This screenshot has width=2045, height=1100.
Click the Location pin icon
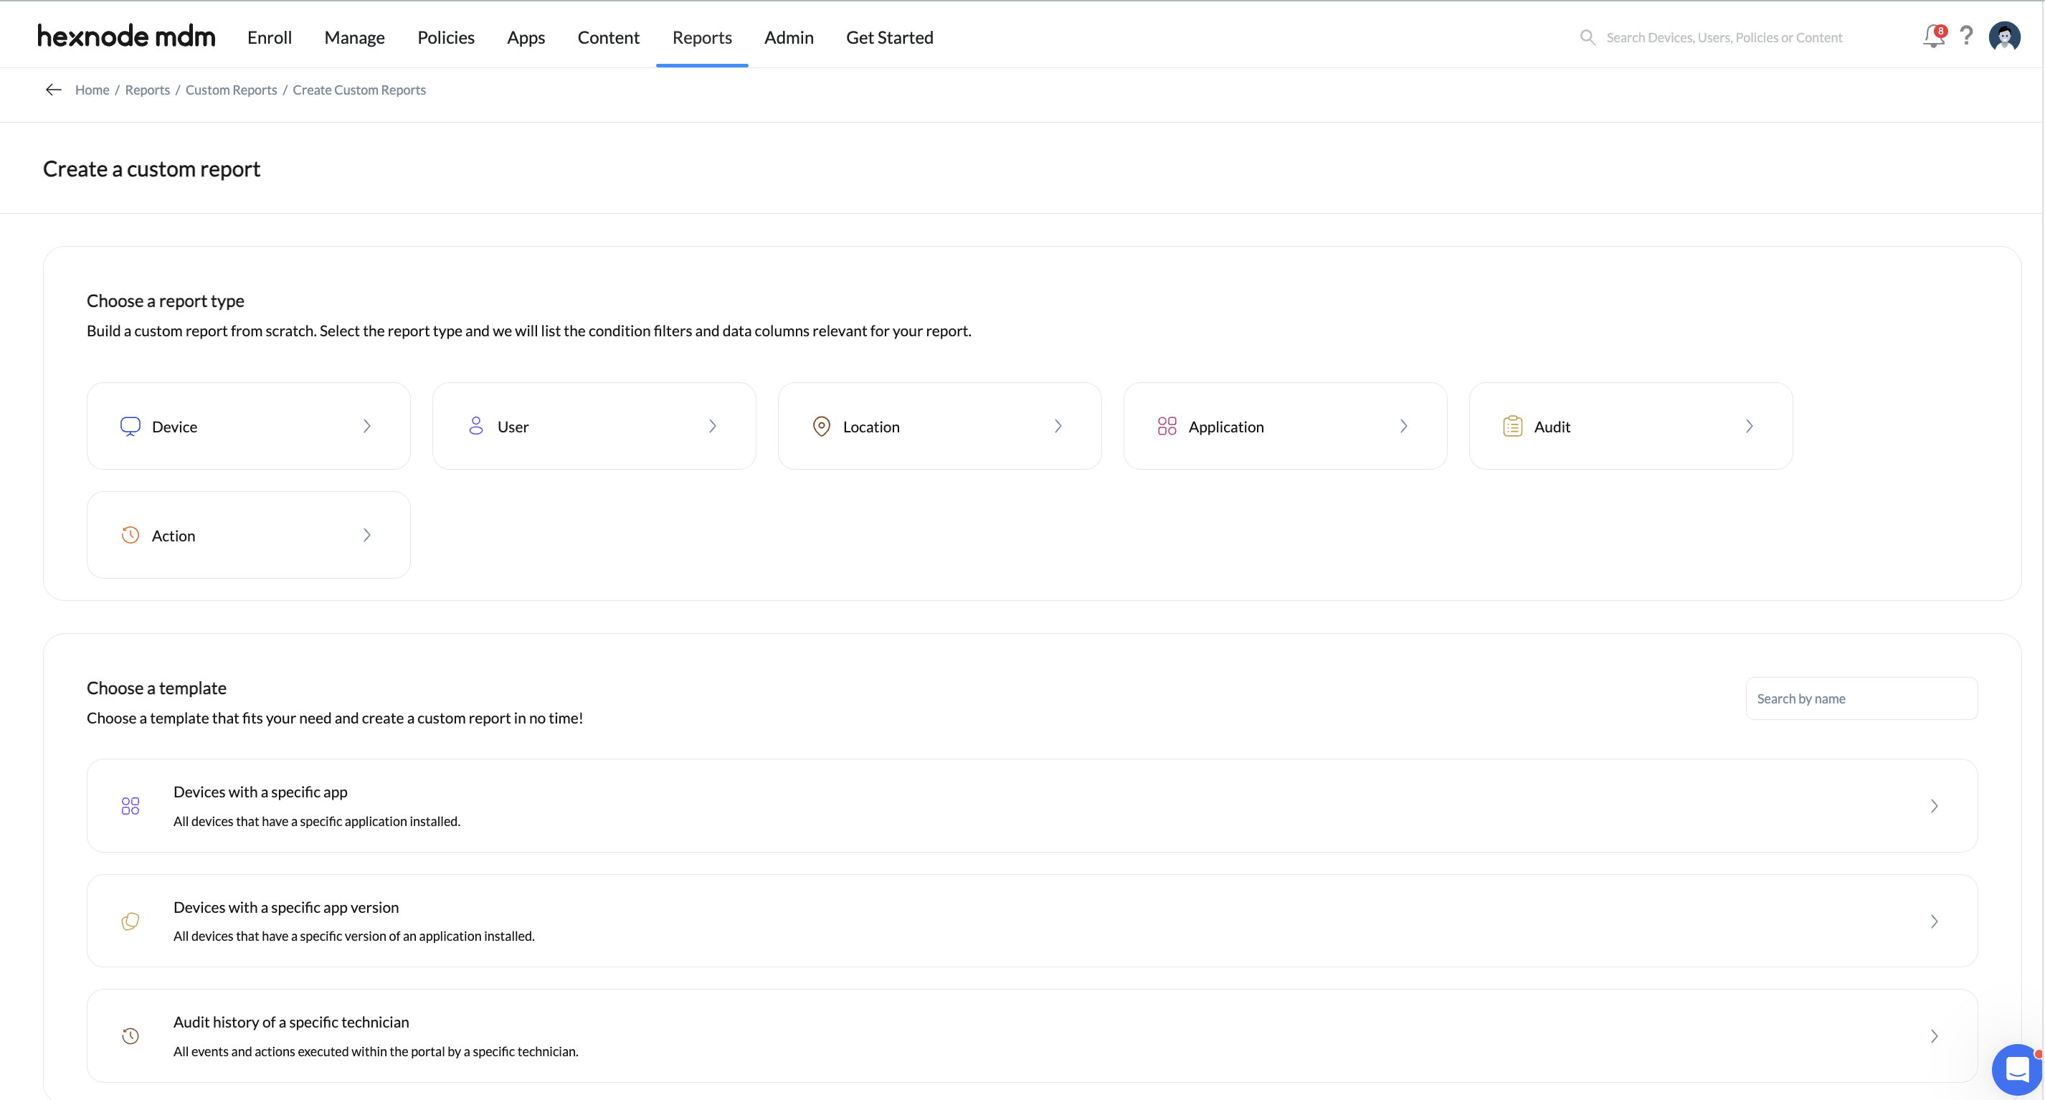[822, 426]
